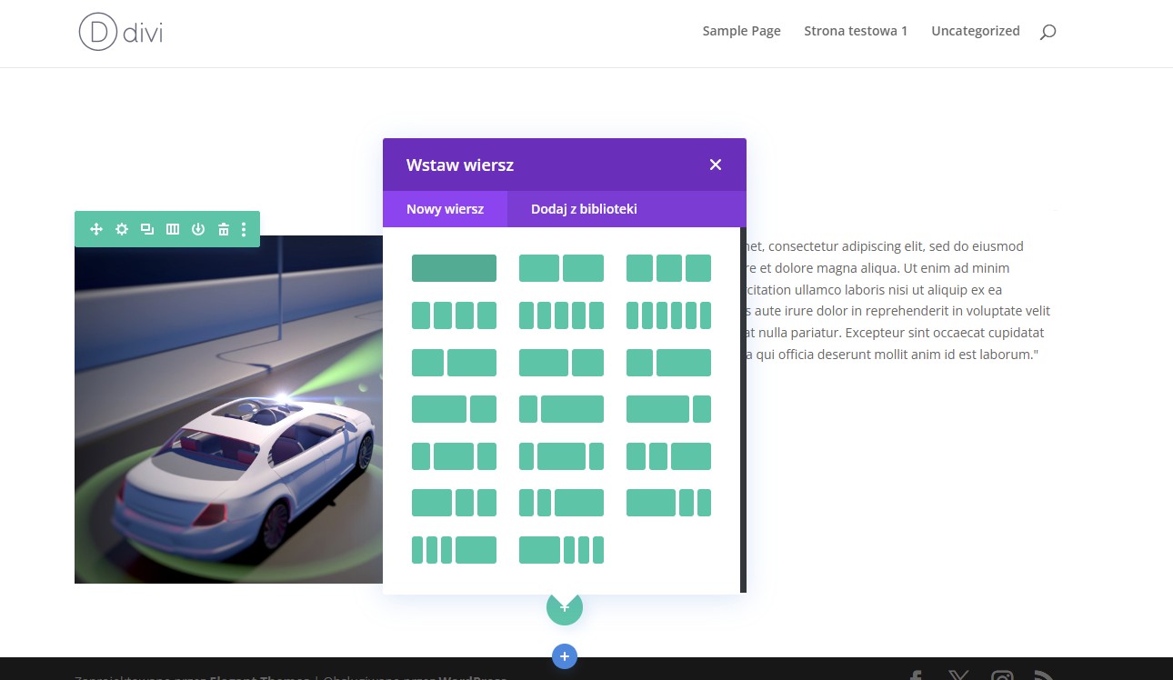Image resolution: width=1173 pixels, height=680 pixels.
Task: Click the search magnifier icon in header
Action: coord(1048,32)
